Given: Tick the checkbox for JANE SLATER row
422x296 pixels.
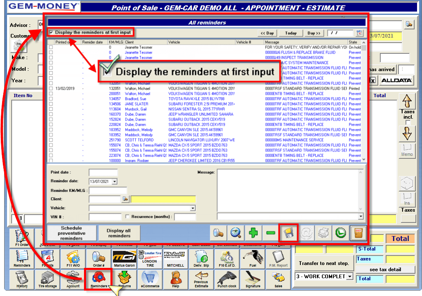Looking at the screenshot, I should pos(51,104).
